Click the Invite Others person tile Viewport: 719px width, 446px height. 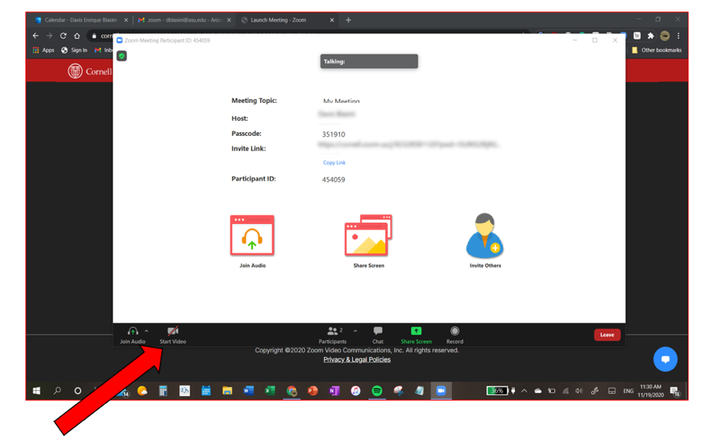485,241
